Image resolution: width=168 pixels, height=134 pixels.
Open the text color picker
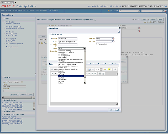coord(106,70)
